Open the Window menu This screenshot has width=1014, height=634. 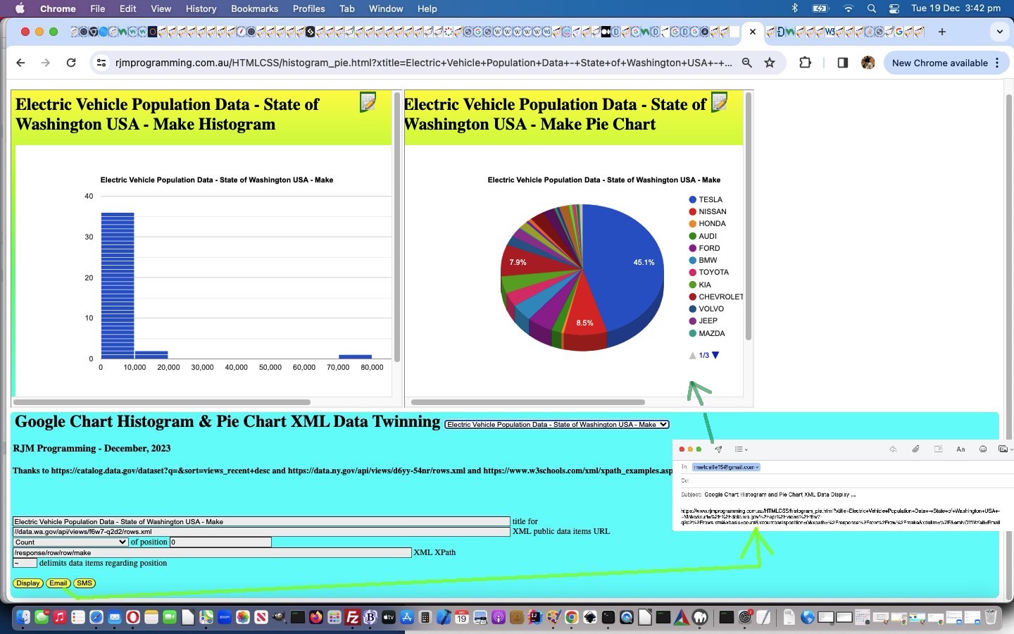[x=386, y=8]
